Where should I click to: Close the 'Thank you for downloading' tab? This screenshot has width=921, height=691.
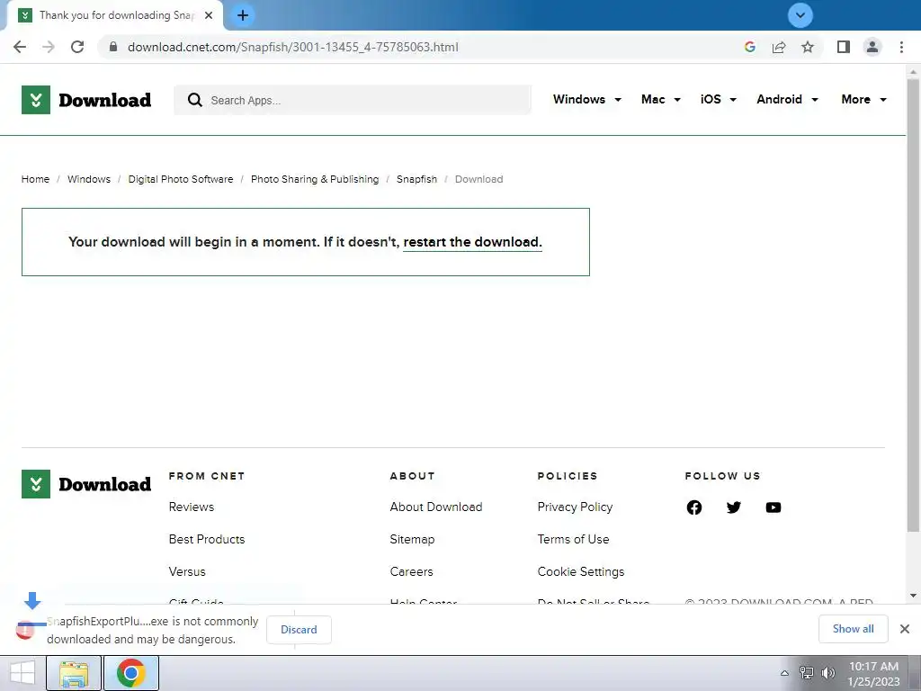point(209,15)
